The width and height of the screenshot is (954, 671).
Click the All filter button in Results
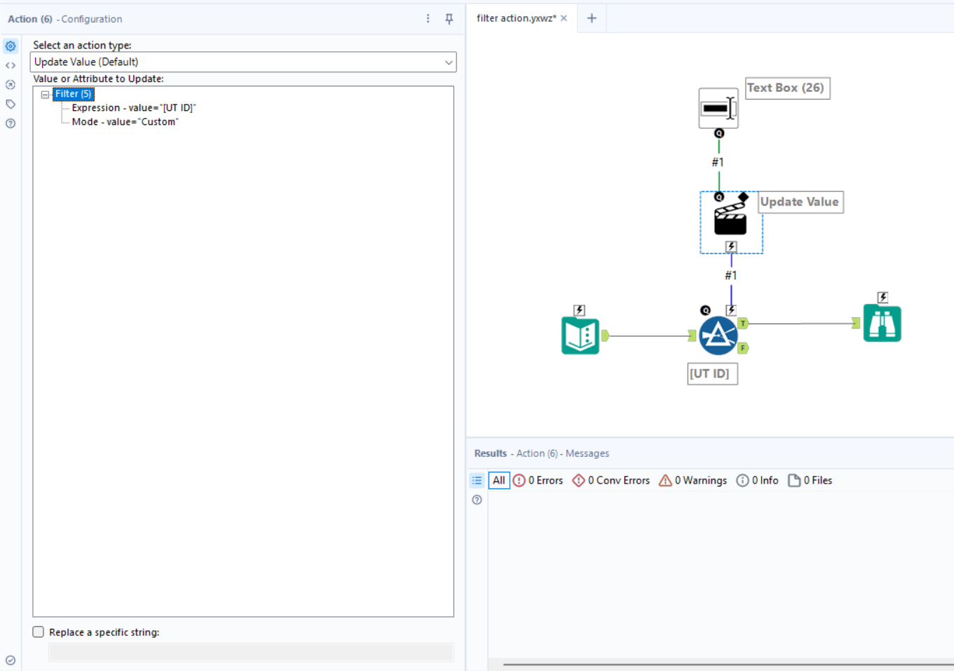click(499, 480)
